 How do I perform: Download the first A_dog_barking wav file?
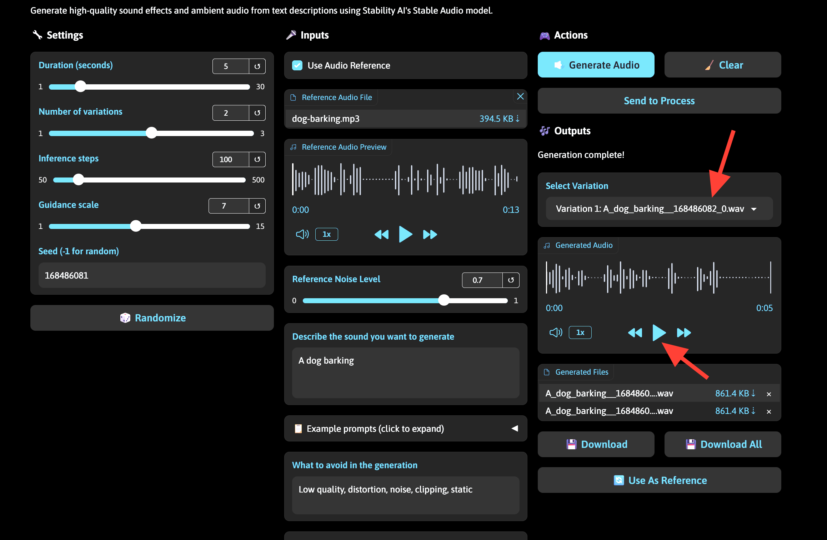pyautogui.click(x=753, y=393)
